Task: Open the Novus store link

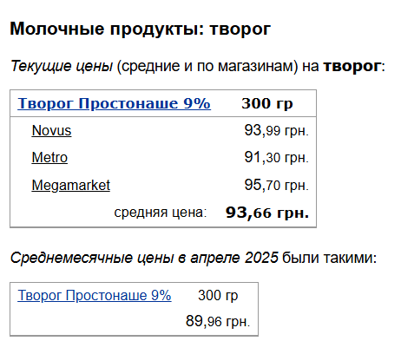Action: 51,130
